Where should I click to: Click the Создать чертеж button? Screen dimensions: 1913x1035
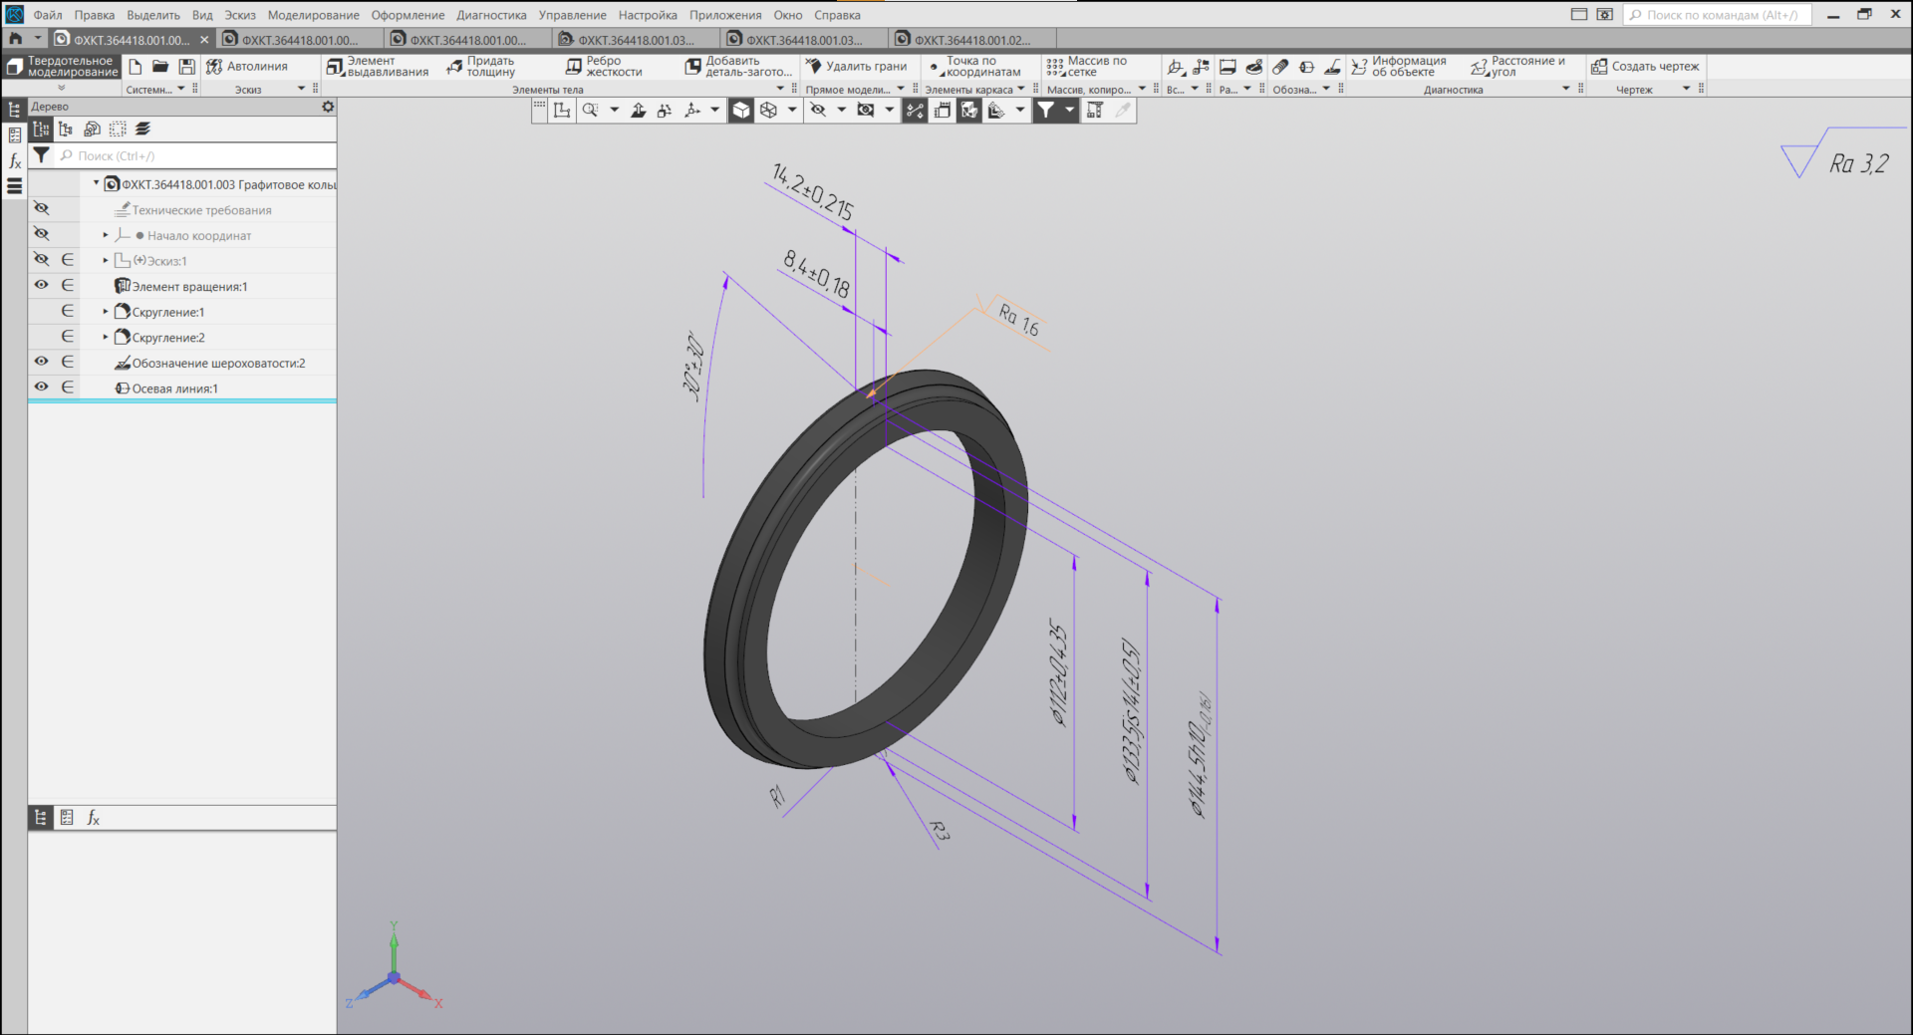pyautogui.click(x=1645, y=67)
